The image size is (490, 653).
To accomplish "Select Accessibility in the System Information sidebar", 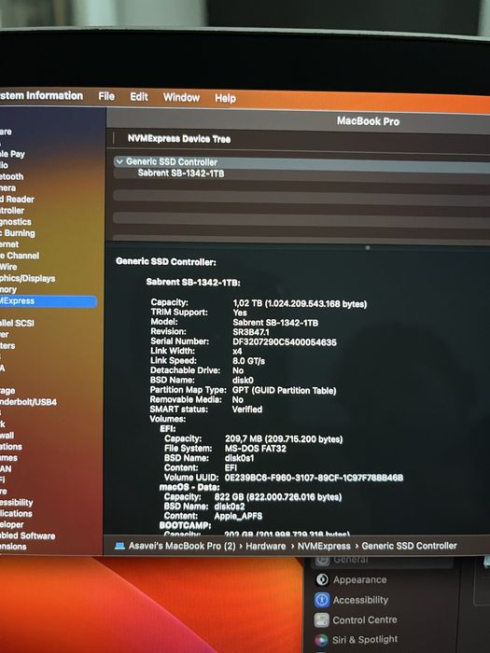I will point(17,503).
